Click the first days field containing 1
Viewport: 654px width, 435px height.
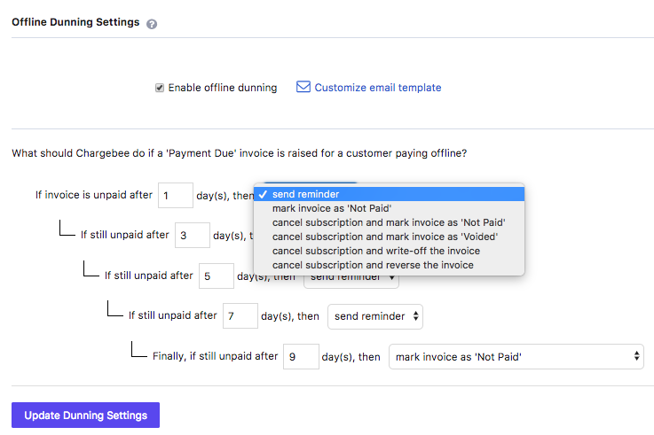[x=176, y=195]
